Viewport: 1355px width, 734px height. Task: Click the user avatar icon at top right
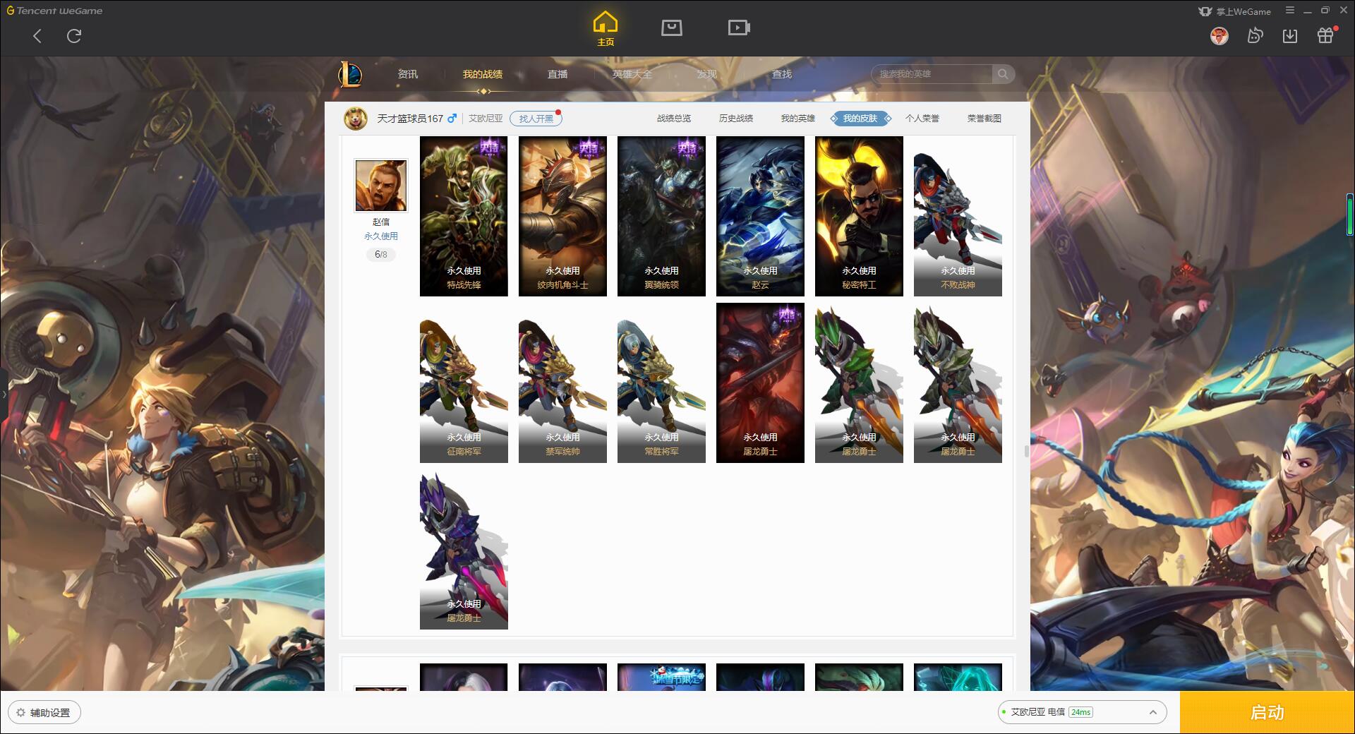pos(1219,35)
